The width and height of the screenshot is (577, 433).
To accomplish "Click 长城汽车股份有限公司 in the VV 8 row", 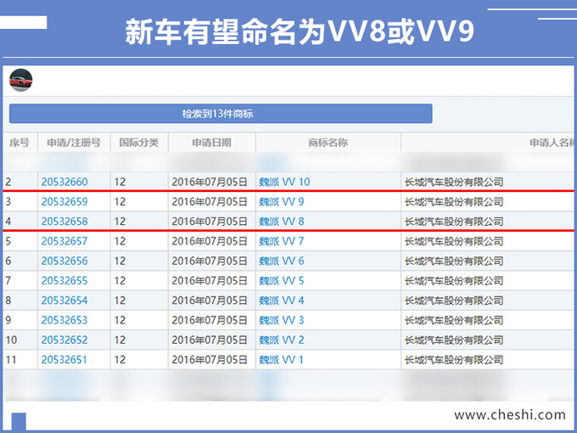I will click(454, 222).
